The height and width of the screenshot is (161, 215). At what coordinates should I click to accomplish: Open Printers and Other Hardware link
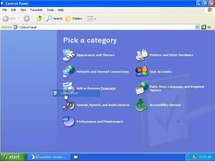coord(171,55)
